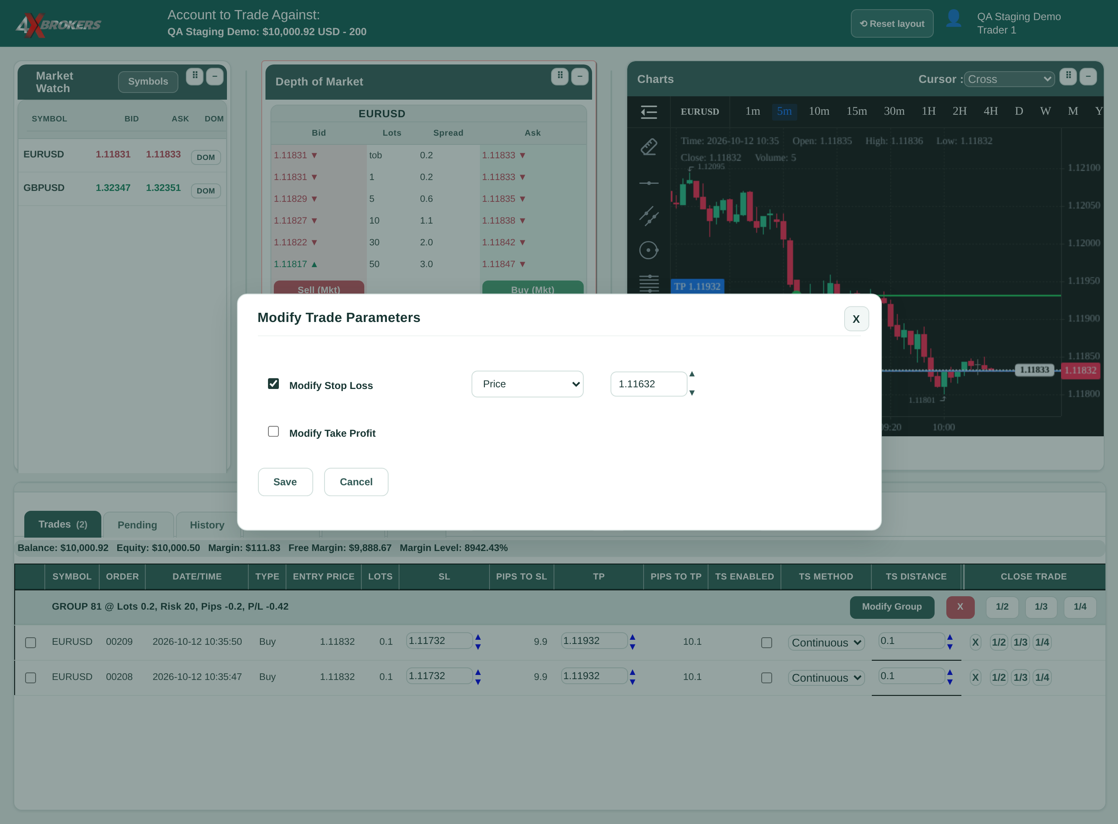Enable trailing stop for order 00208

point(767,678)
